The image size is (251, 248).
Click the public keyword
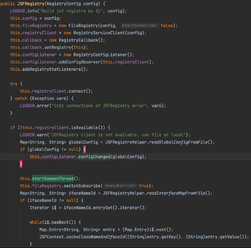pyautogui.click(x=7, y=4)
